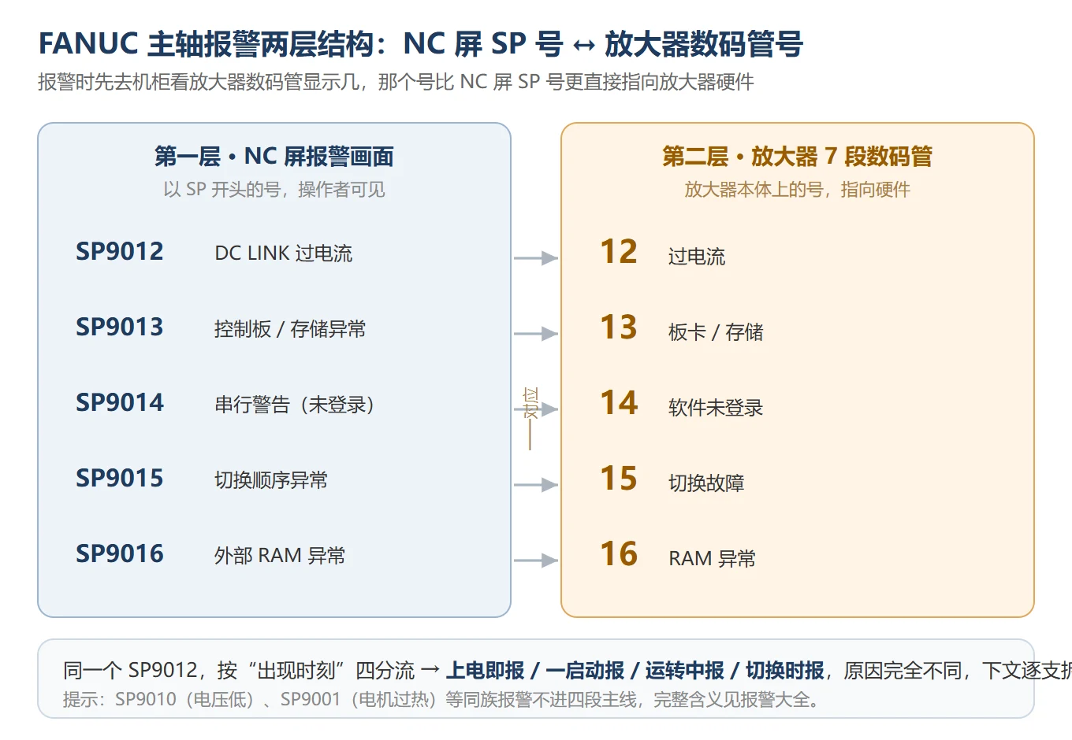Click the FANUC 主轴报警两层结构 title
This screenshot has width=1072, height=740.
[x=420, y=44]
